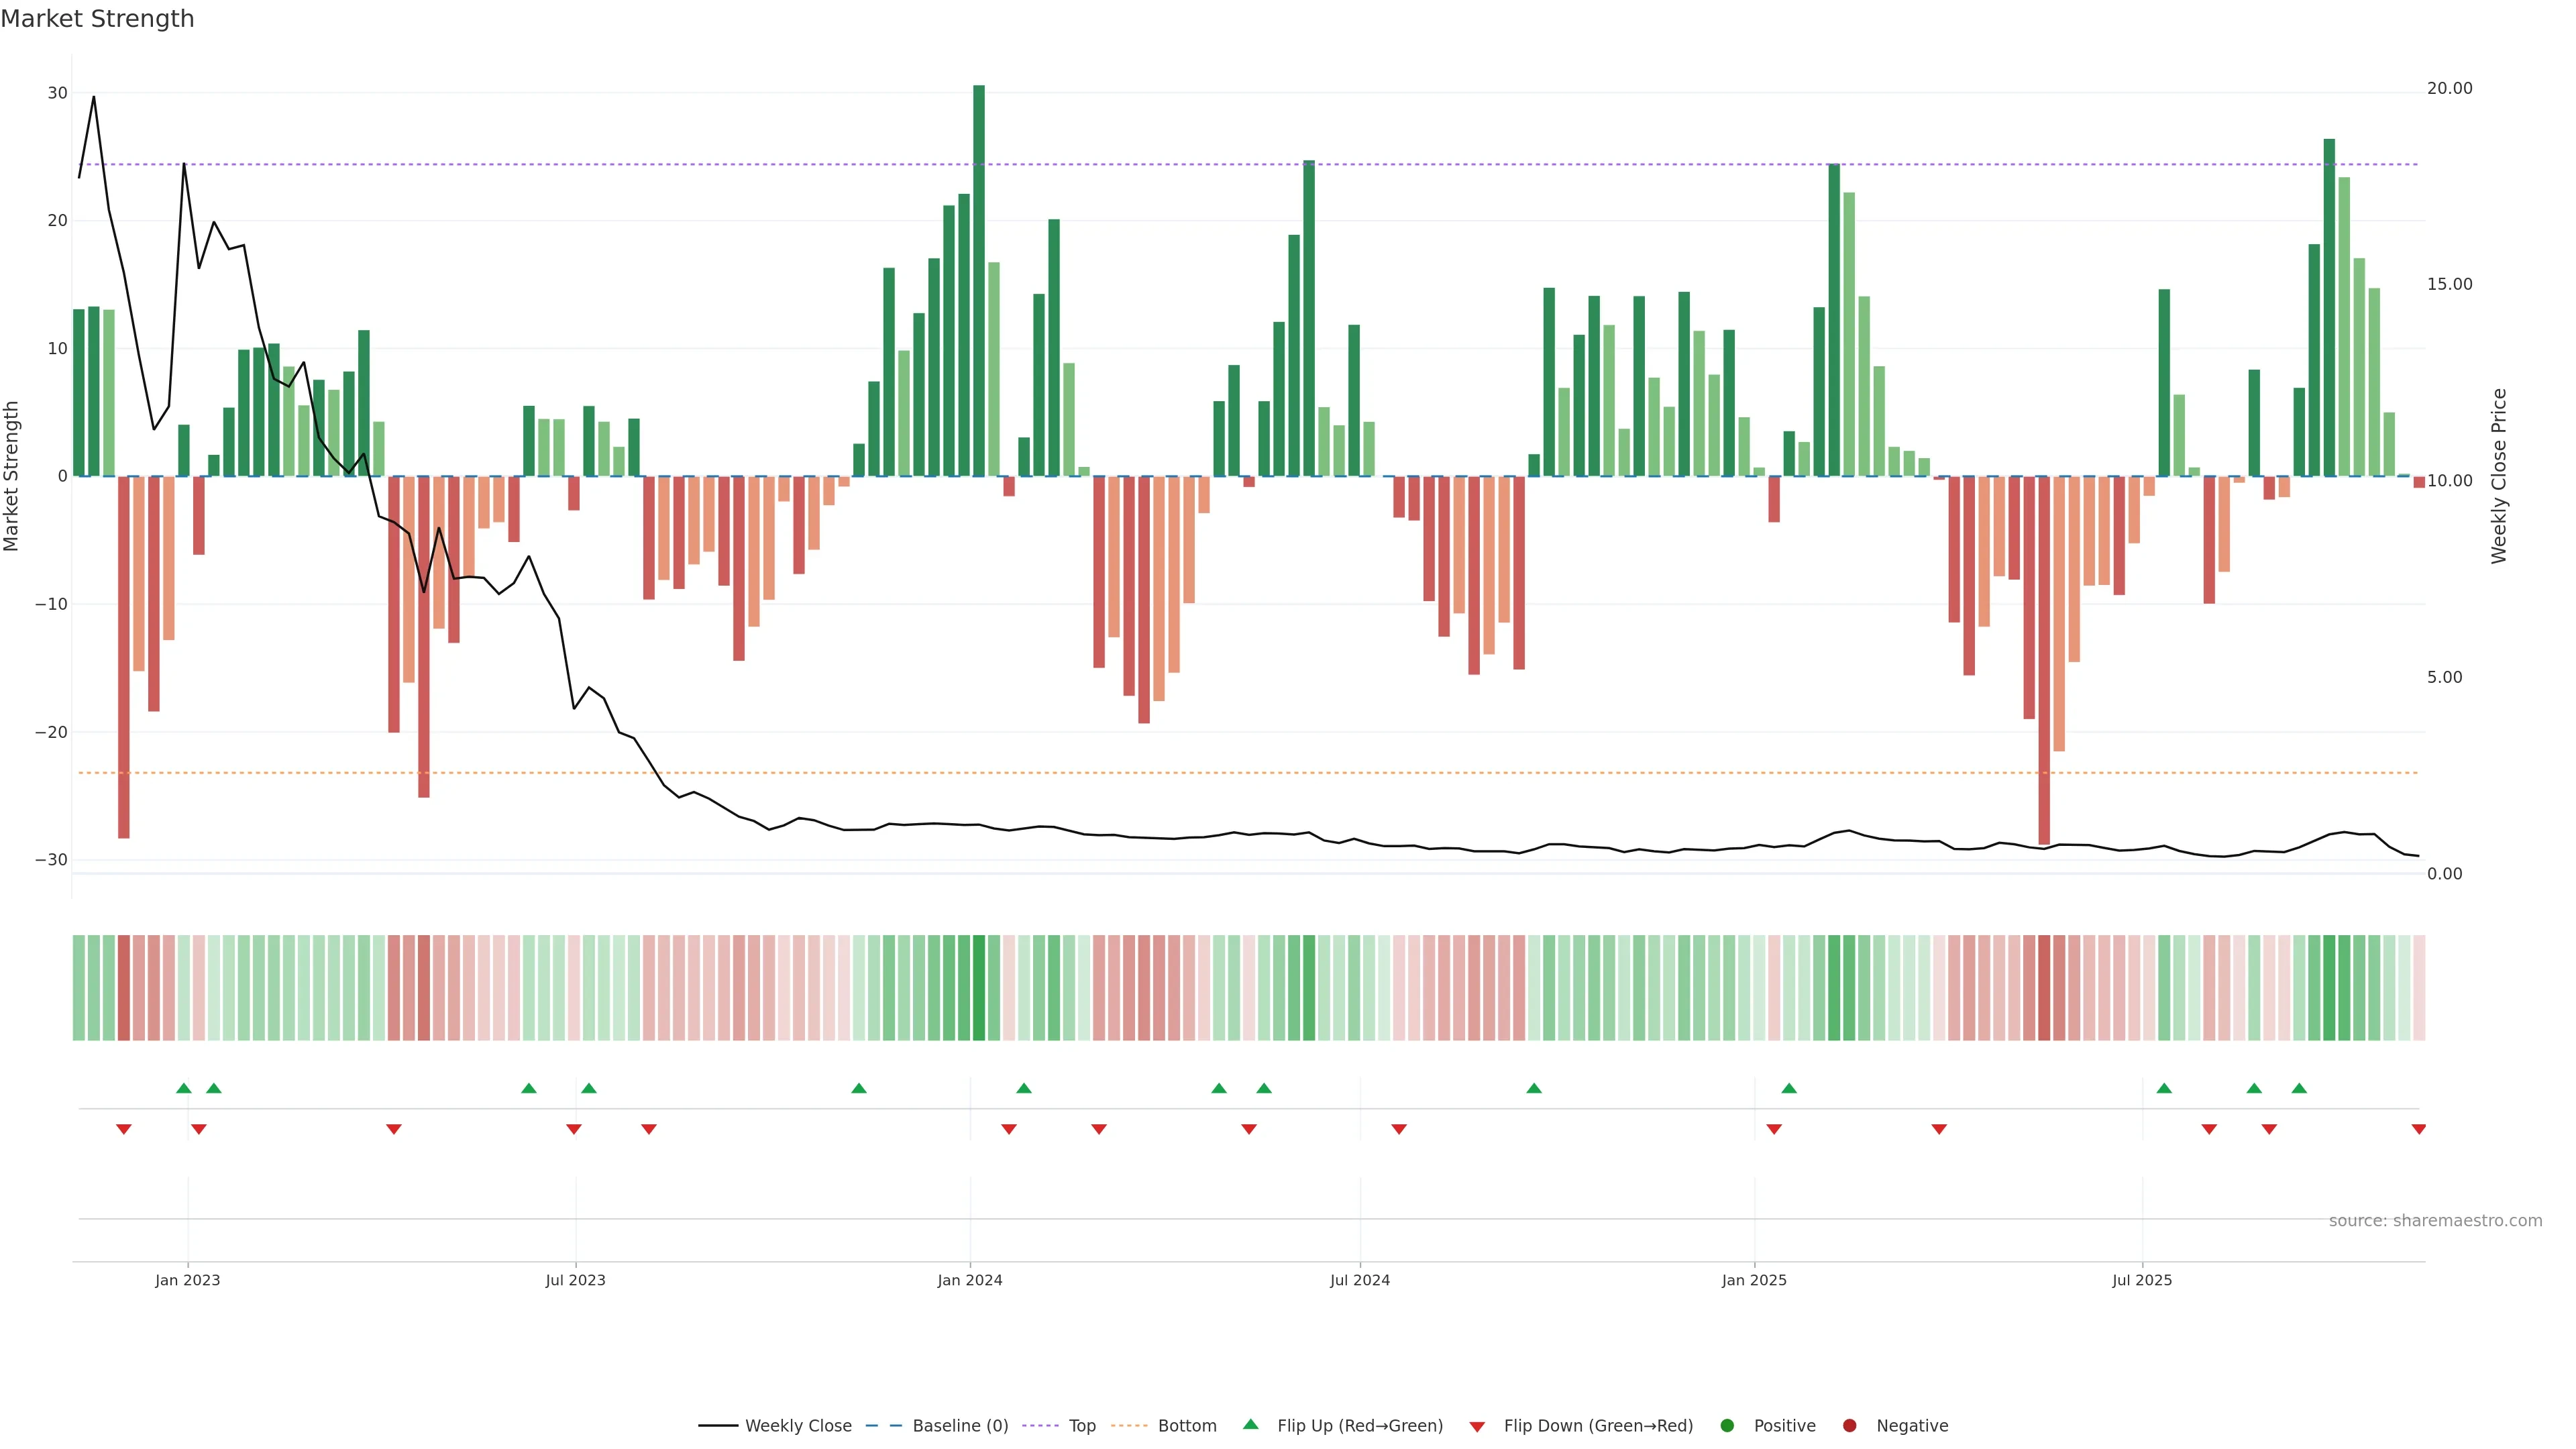The image size is (2576, 1449).
Task: Click source: sharemaestro.com text
Action: 2435,1221
